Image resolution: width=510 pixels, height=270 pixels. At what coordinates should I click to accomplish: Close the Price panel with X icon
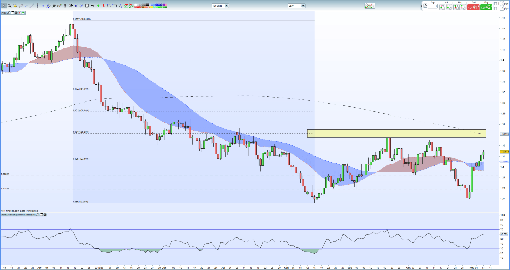point(16,13)
